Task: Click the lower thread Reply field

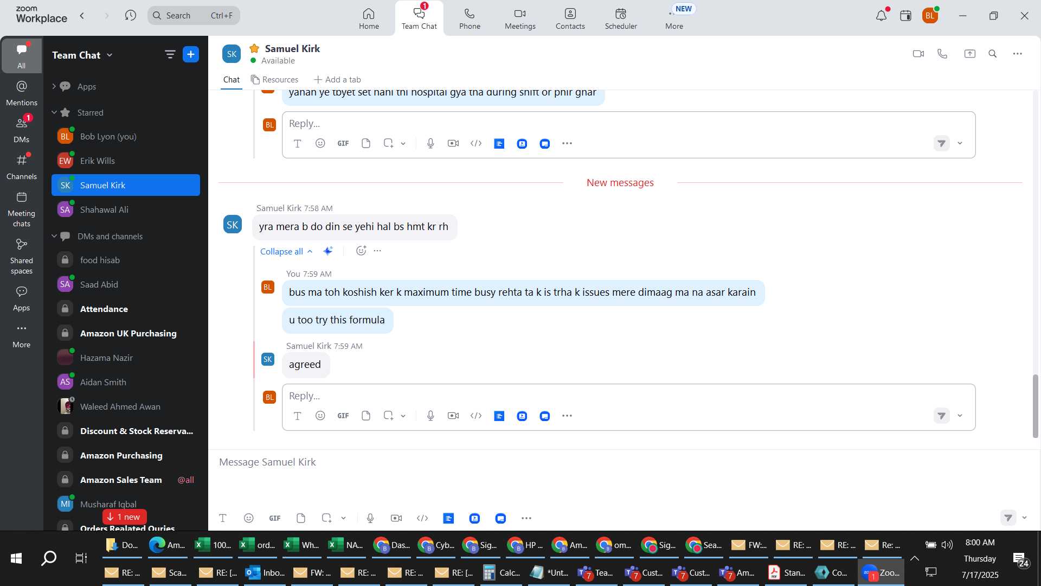Action: pos(628,396)
